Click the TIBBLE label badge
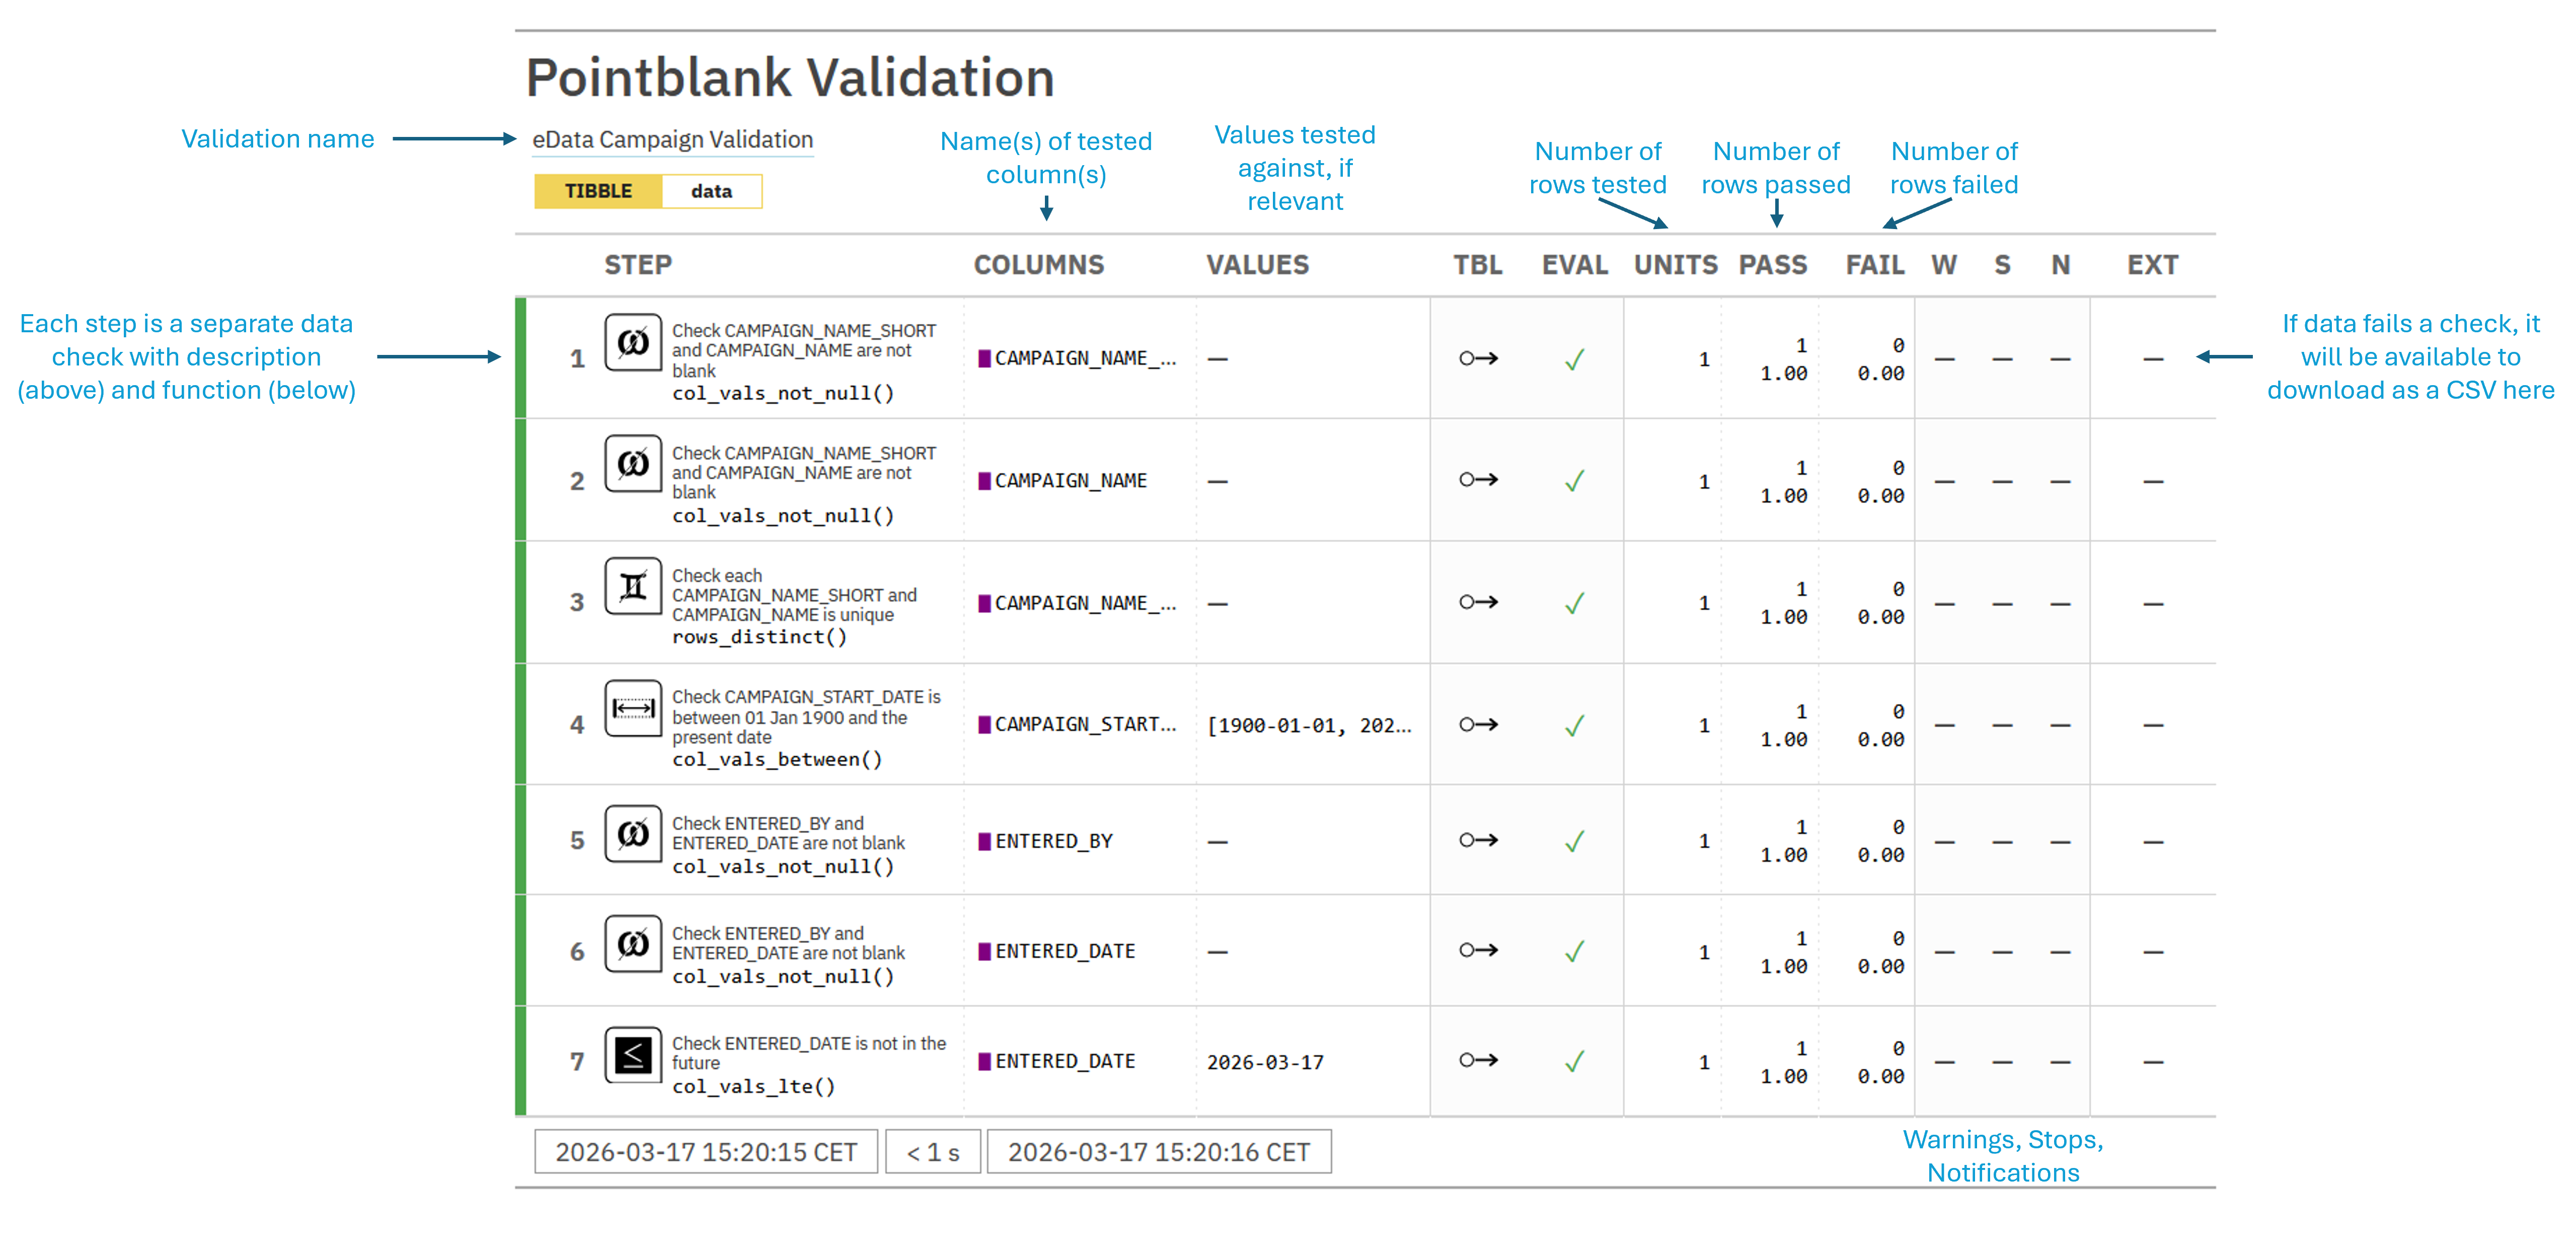 click(598, 191)
